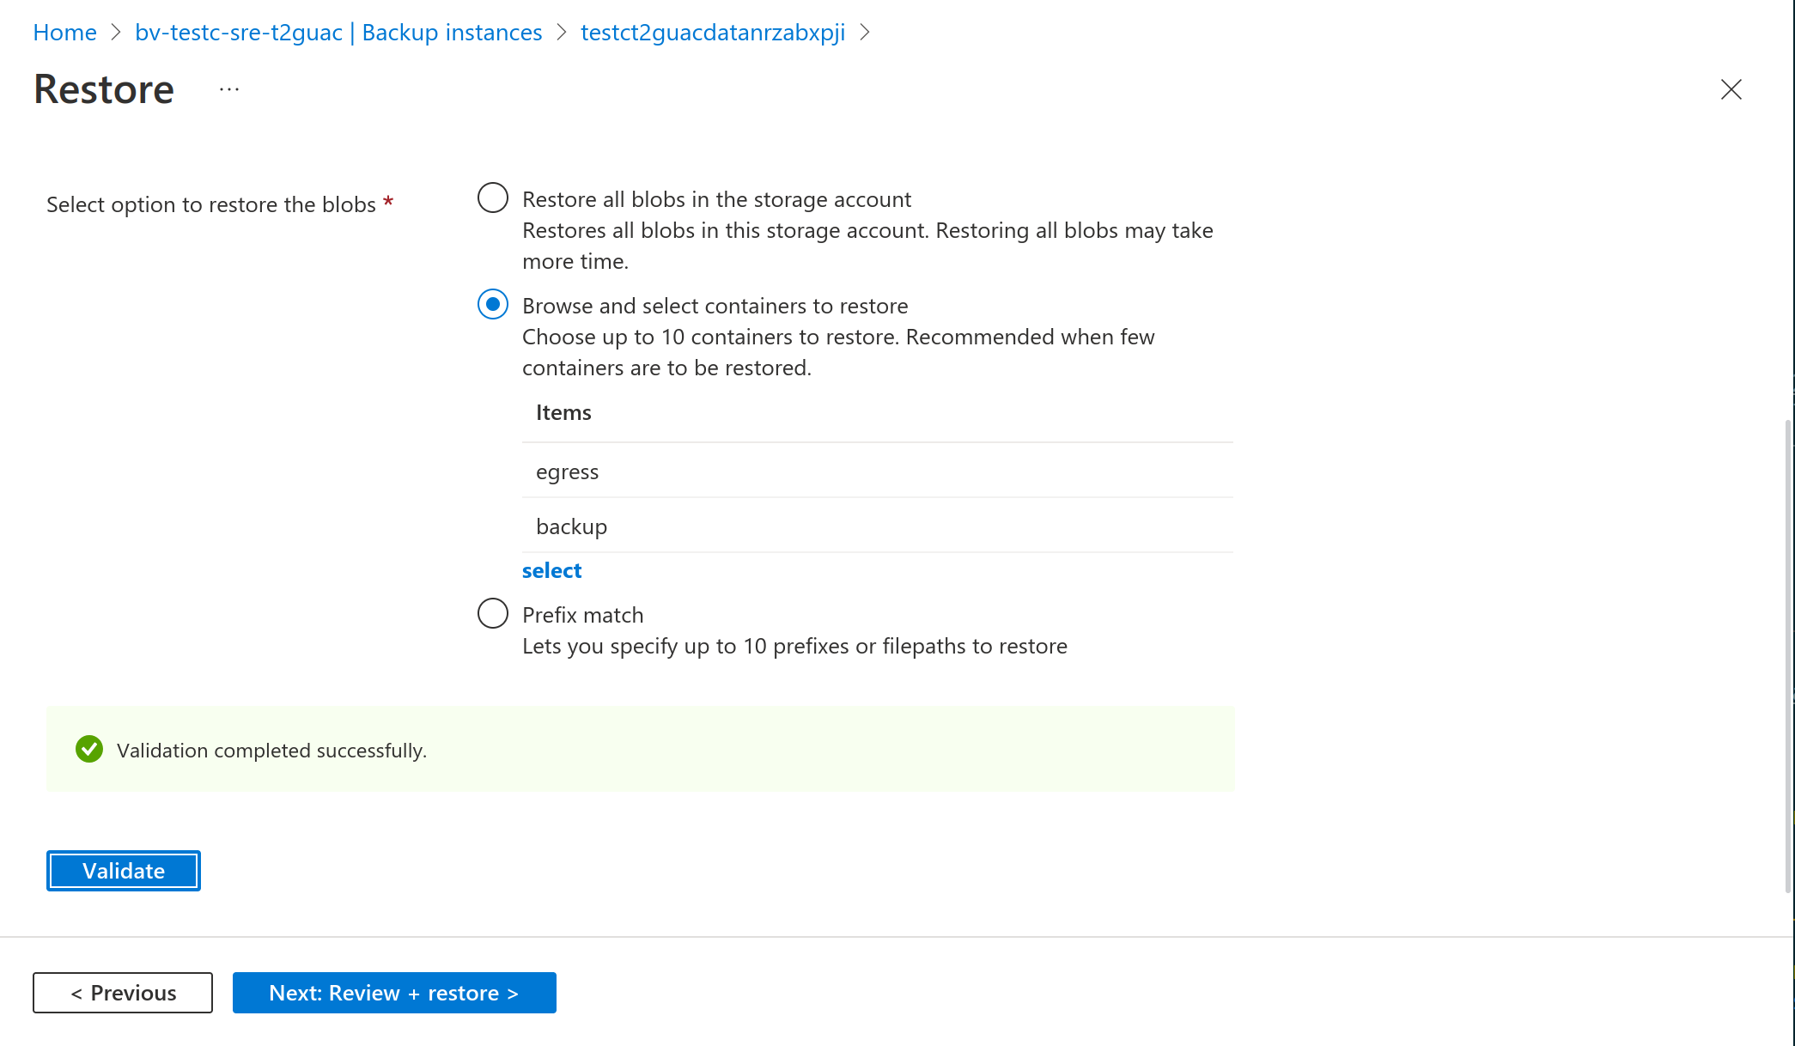Click the Validate button
The image size is (1795, 1046).
tap(124, 871)
